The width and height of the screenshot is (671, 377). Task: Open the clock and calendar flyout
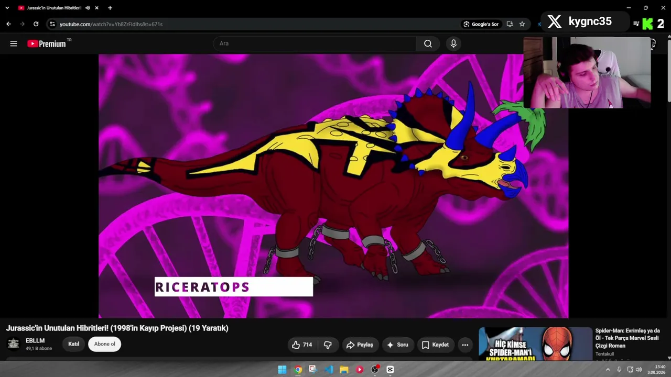656,370
